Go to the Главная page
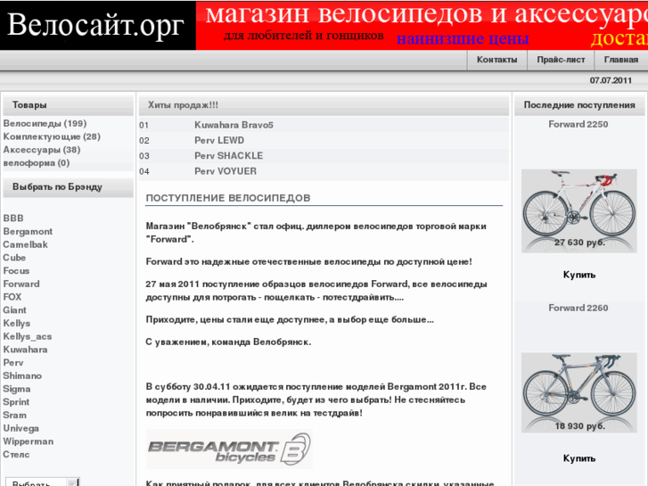The height and width of the screenshot is (486, 648). (620, 60)
